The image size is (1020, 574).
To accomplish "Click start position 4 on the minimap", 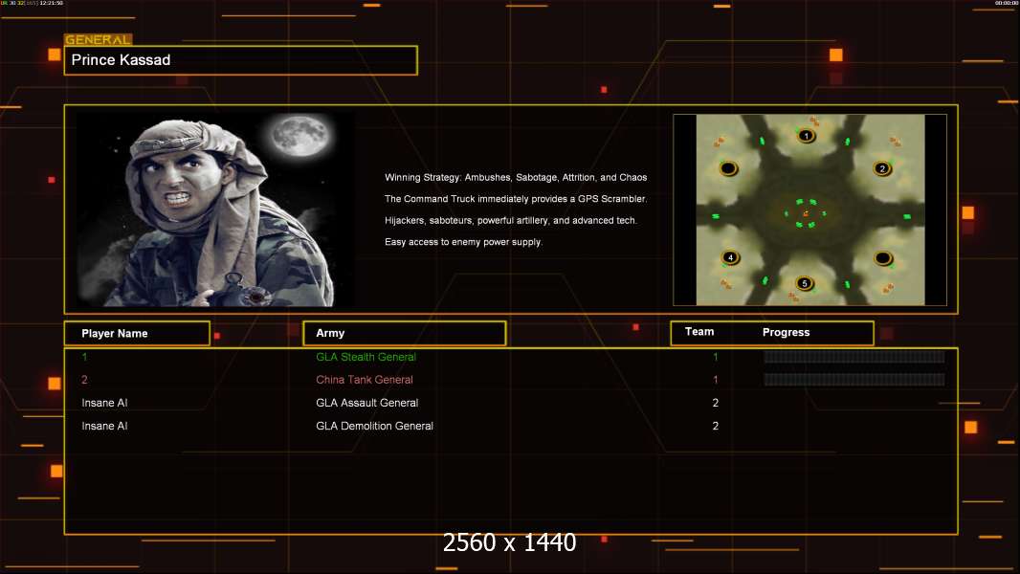I will [x=730, y=257].
